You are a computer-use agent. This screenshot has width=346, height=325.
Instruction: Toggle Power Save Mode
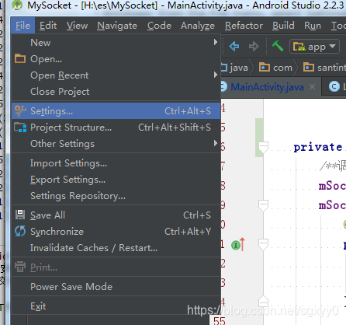(x=116, y=287)
